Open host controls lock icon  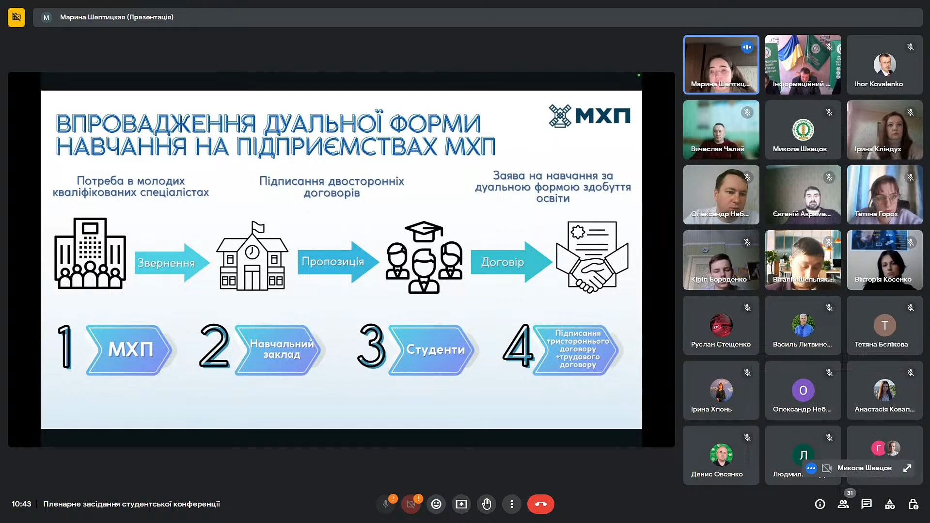[x=913, y=504]
